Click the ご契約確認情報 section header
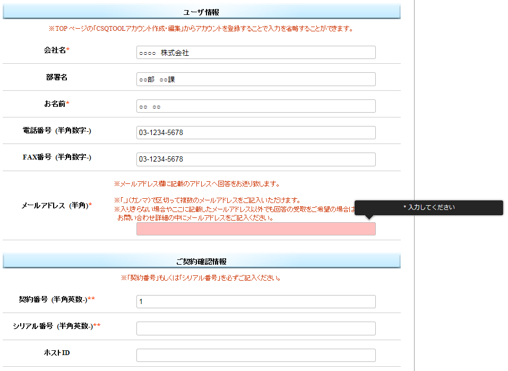 (x=201, y=262)
